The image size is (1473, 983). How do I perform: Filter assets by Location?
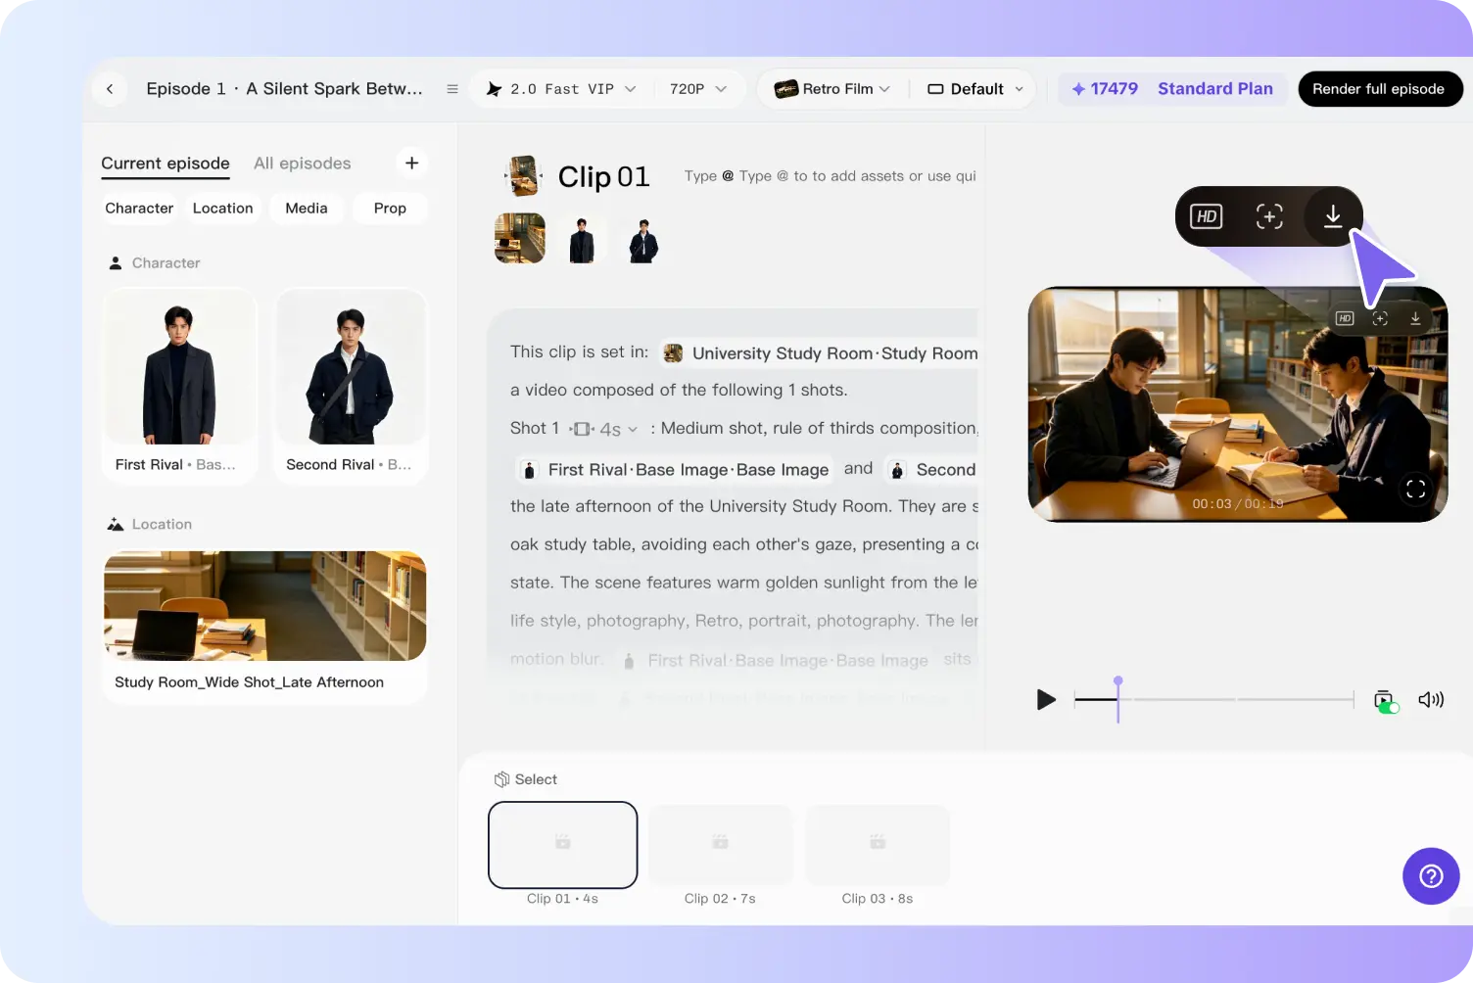coord(223,209)
